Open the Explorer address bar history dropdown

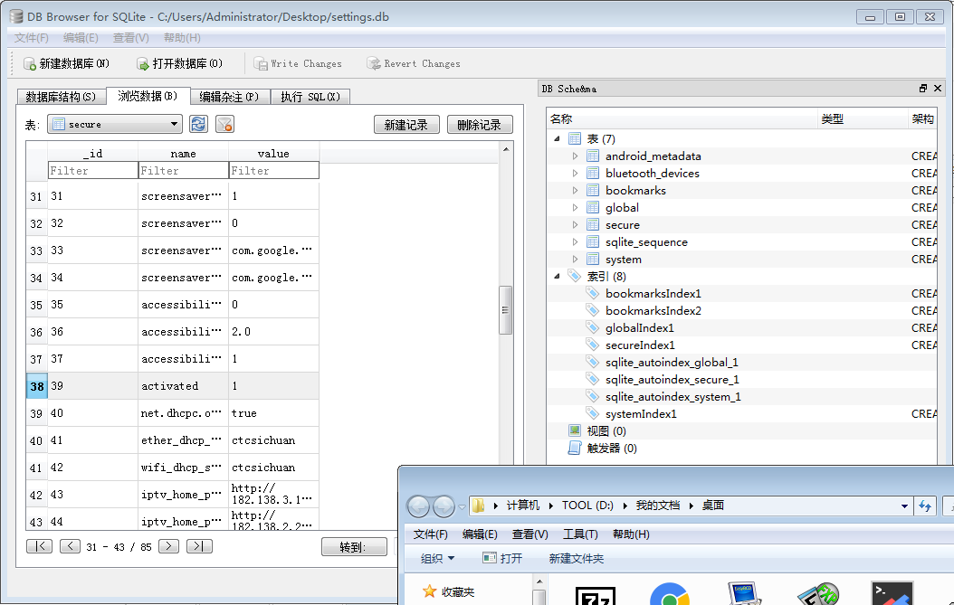(904, 506)
